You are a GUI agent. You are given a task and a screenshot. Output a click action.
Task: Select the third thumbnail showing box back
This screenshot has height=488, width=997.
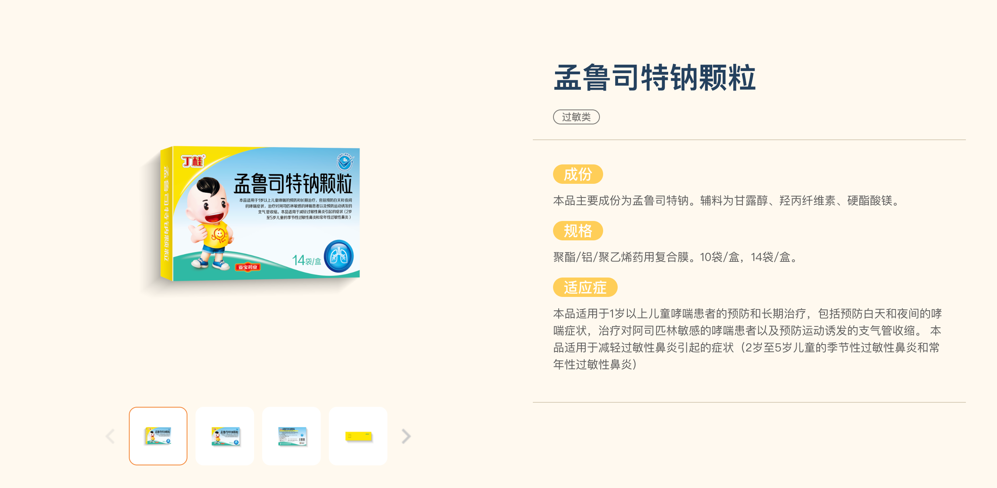click(291, 436)
